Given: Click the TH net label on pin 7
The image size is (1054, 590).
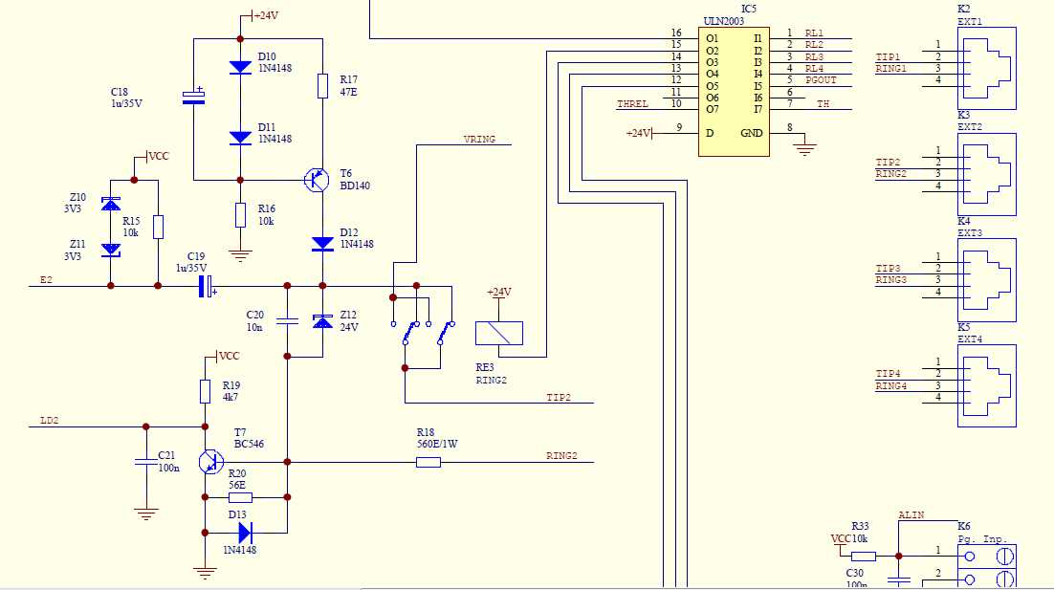Looking at the screenshot, I should [x=823, y=103].
